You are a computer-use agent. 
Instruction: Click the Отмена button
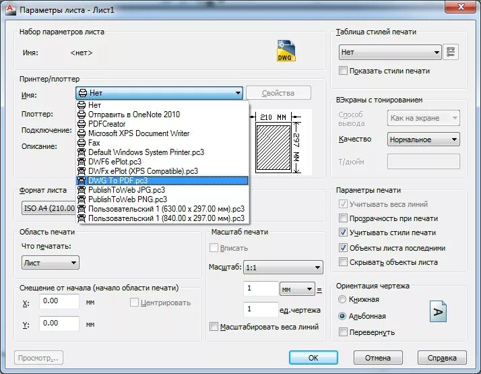pos(378,358)
